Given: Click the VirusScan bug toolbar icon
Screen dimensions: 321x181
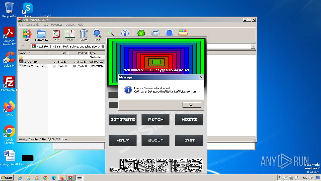Looking at the screenshot, I should [141, 33].
